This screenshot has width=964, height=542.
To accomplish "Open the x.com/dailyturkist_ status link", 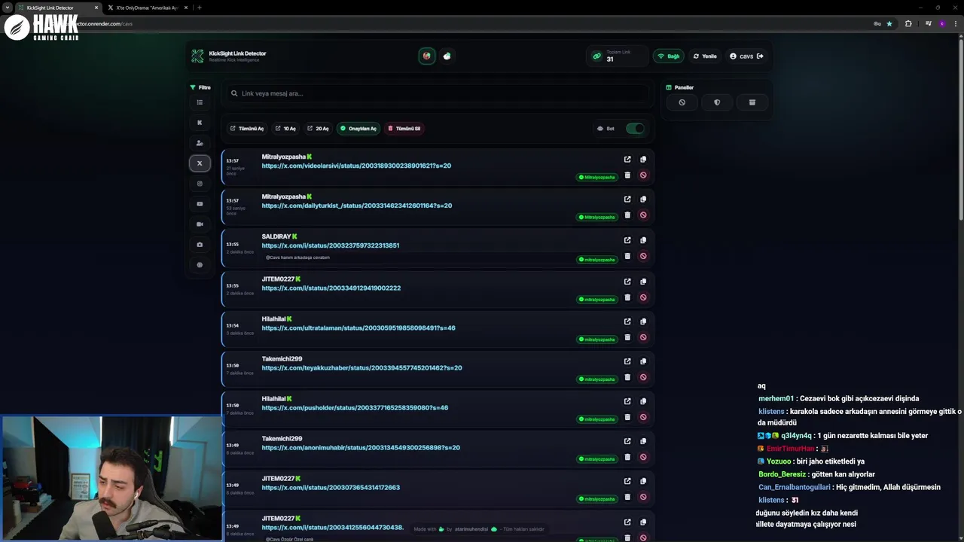I will (357, 206).
